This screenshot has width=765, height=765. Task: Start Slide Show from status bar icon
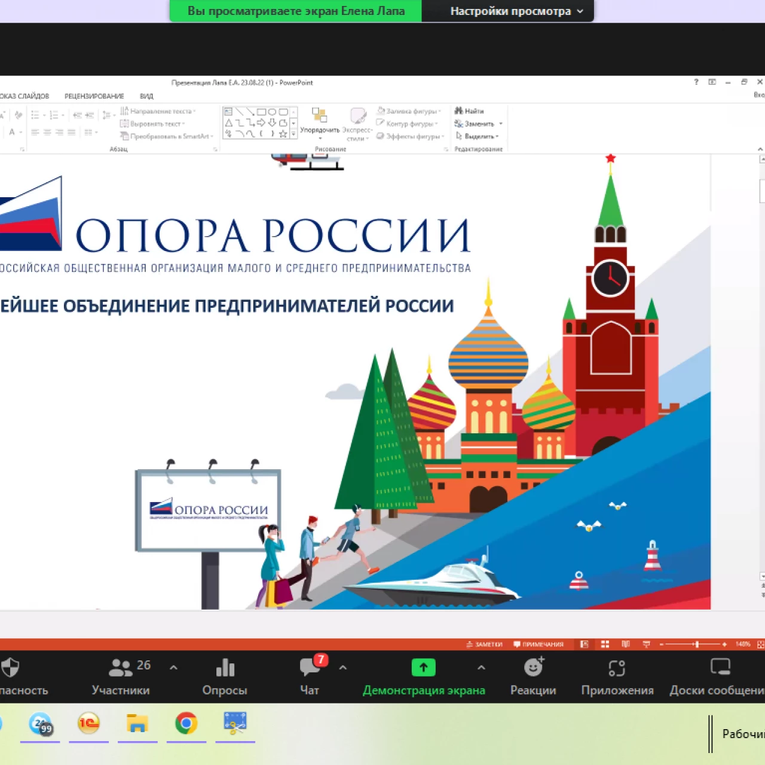646,644
